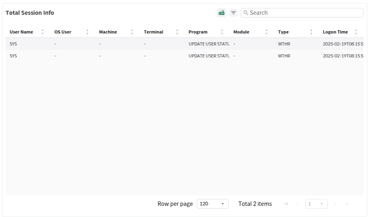Sort by Type column arrows
The height and width of the screenshot is (217, 370).
pos(311,32)
